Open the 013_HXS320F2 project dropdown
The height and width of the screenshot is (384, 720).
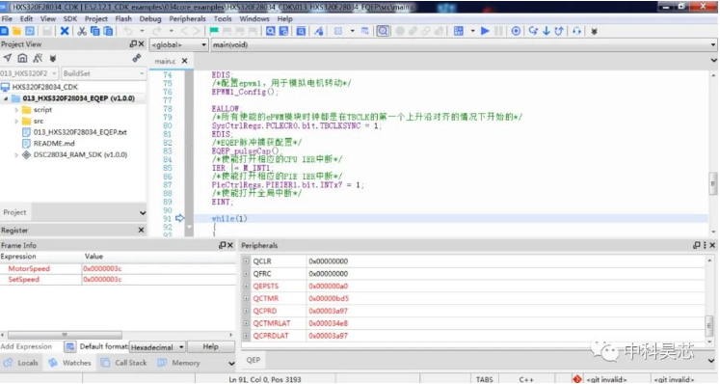pyautogui.click(x=29, y=73)
